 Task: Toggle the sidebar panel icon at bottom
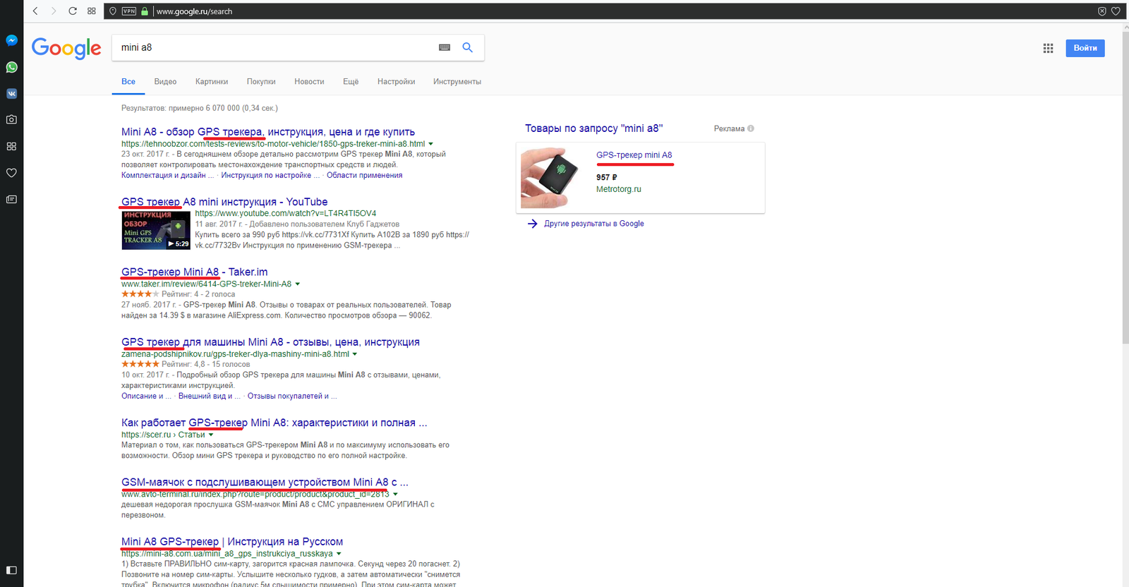click(11, 570)
